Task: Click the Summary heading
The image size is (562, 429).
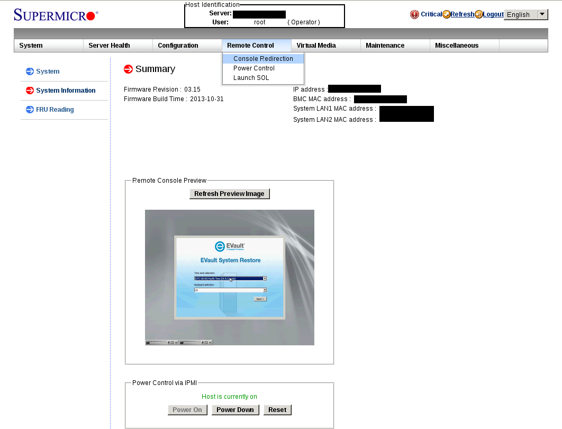Action: click(x=155, y=69)
